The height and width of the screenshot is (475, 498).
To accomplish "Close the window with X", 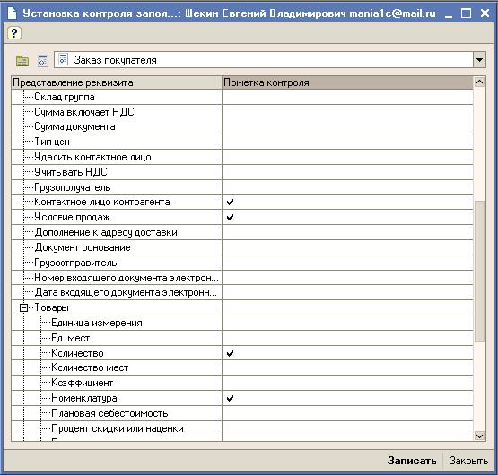I will (x=485, y=13).
